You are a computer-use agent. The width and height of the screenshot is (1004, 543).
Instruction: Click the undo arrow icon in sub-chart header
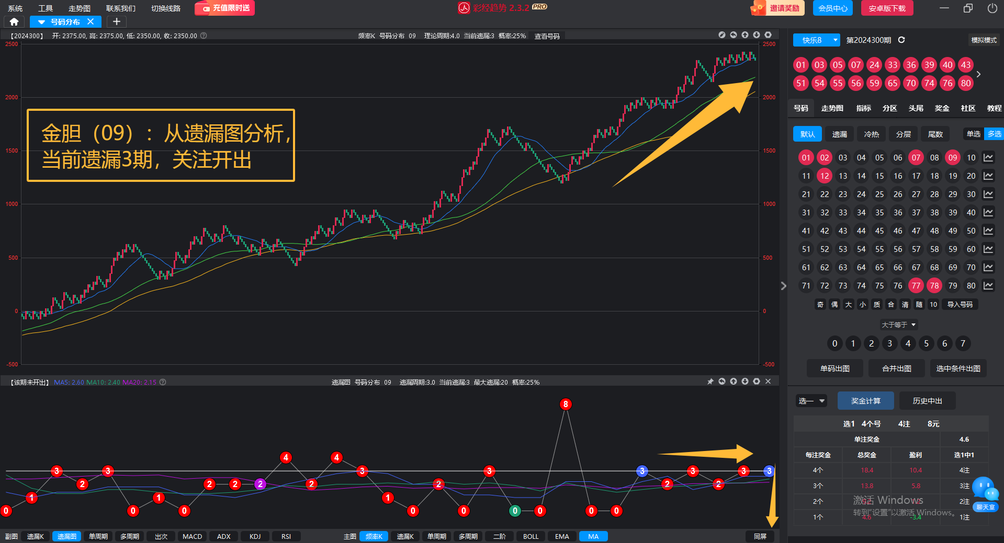722,382
